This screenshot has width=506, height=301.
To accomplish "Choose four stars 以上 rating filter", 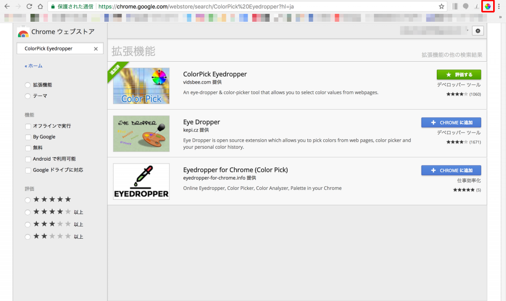I will pyautogui.click(x=28, y=212).
